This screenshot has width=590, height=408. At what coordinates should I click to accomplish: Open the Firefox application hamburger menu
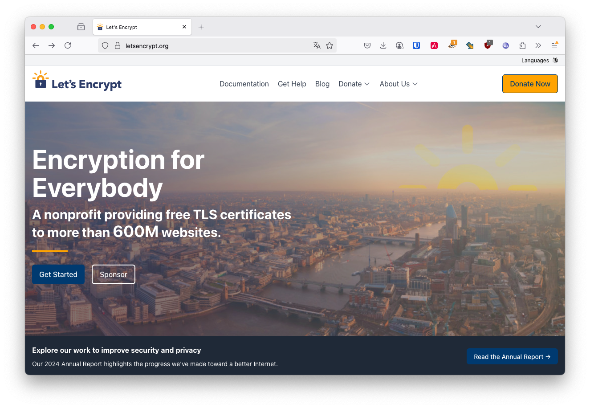pos(554,45)
